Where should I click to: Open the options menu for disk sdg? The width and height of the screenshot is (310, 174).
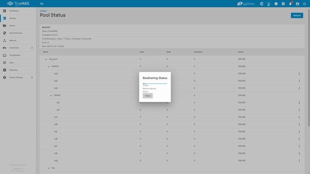click(x=299, y=160)
